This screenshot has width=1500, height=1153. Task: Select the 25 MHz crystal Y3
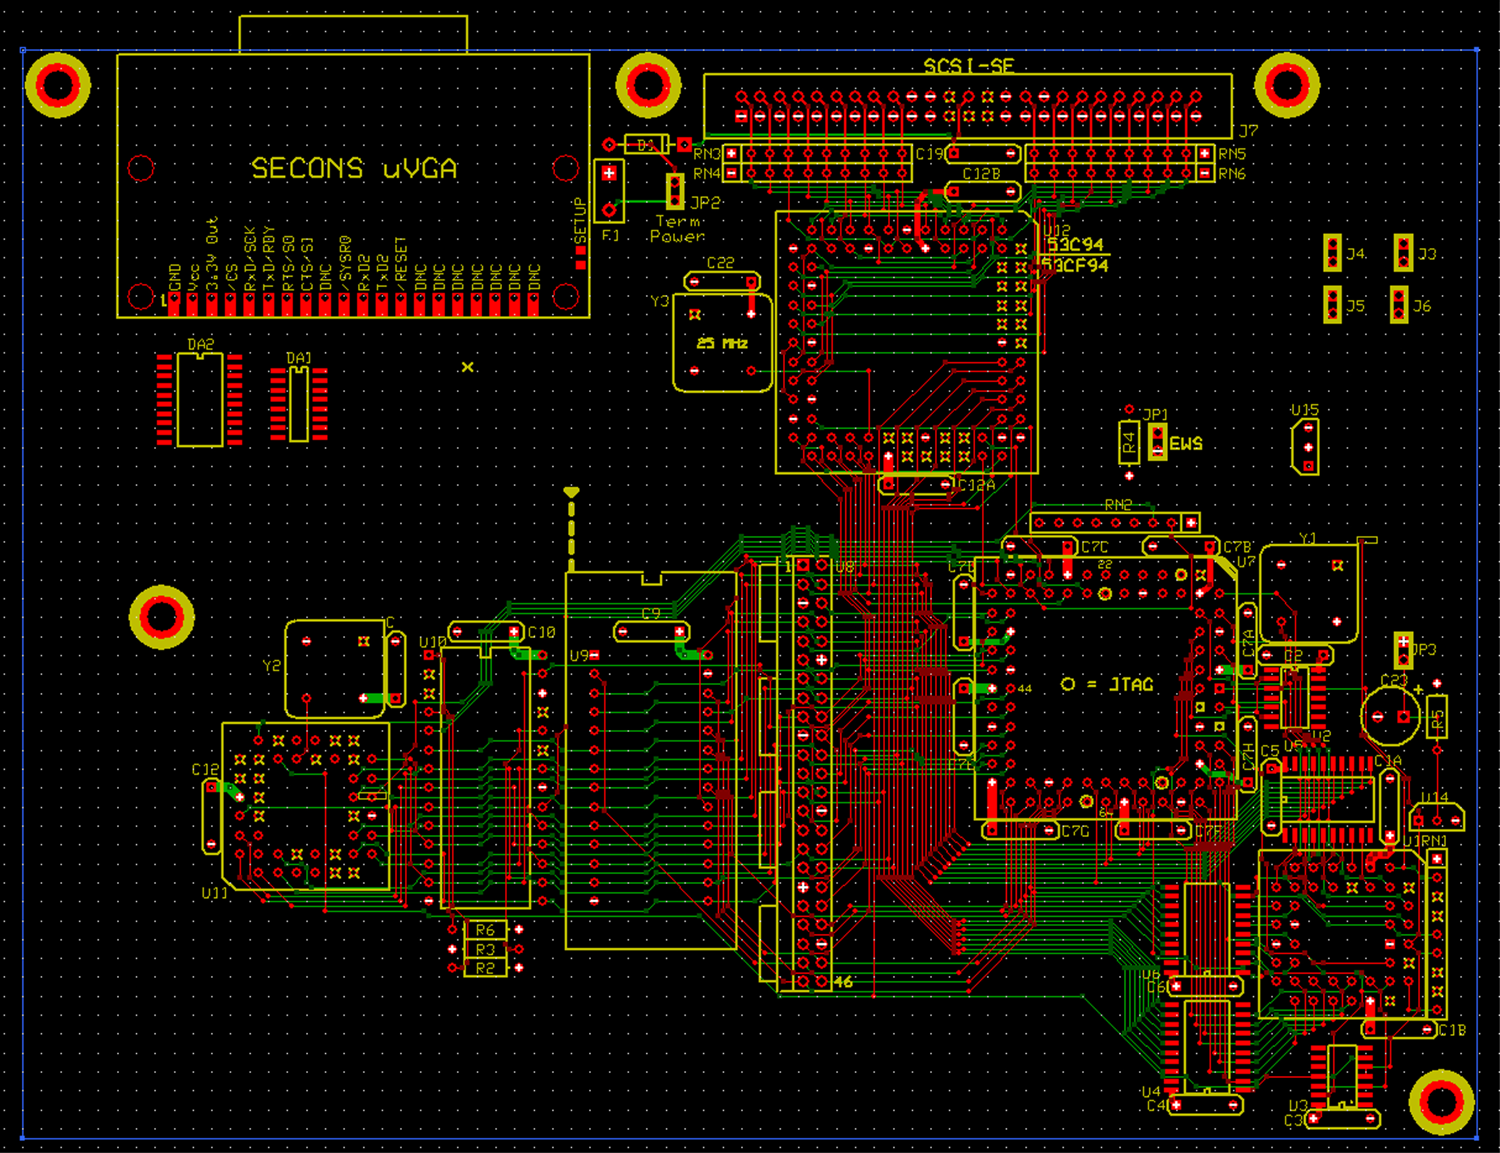click(722, 342)
